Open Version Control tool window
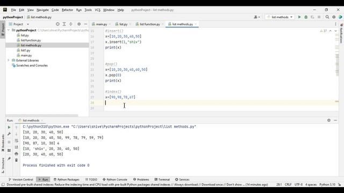 point(20,180)
